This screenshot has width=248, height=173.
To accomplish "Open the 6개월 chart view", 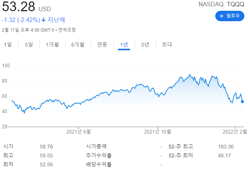I will 78,45.
